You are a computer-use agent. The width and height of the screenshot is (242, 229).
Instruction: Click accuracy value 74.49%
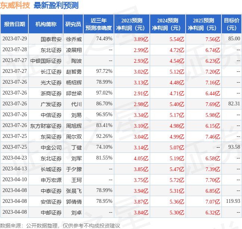[104, 39]
